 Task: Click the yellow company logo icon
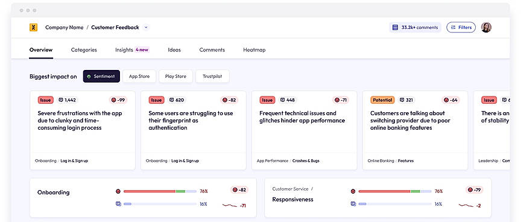pyautogui.click(x=33, y=28)
